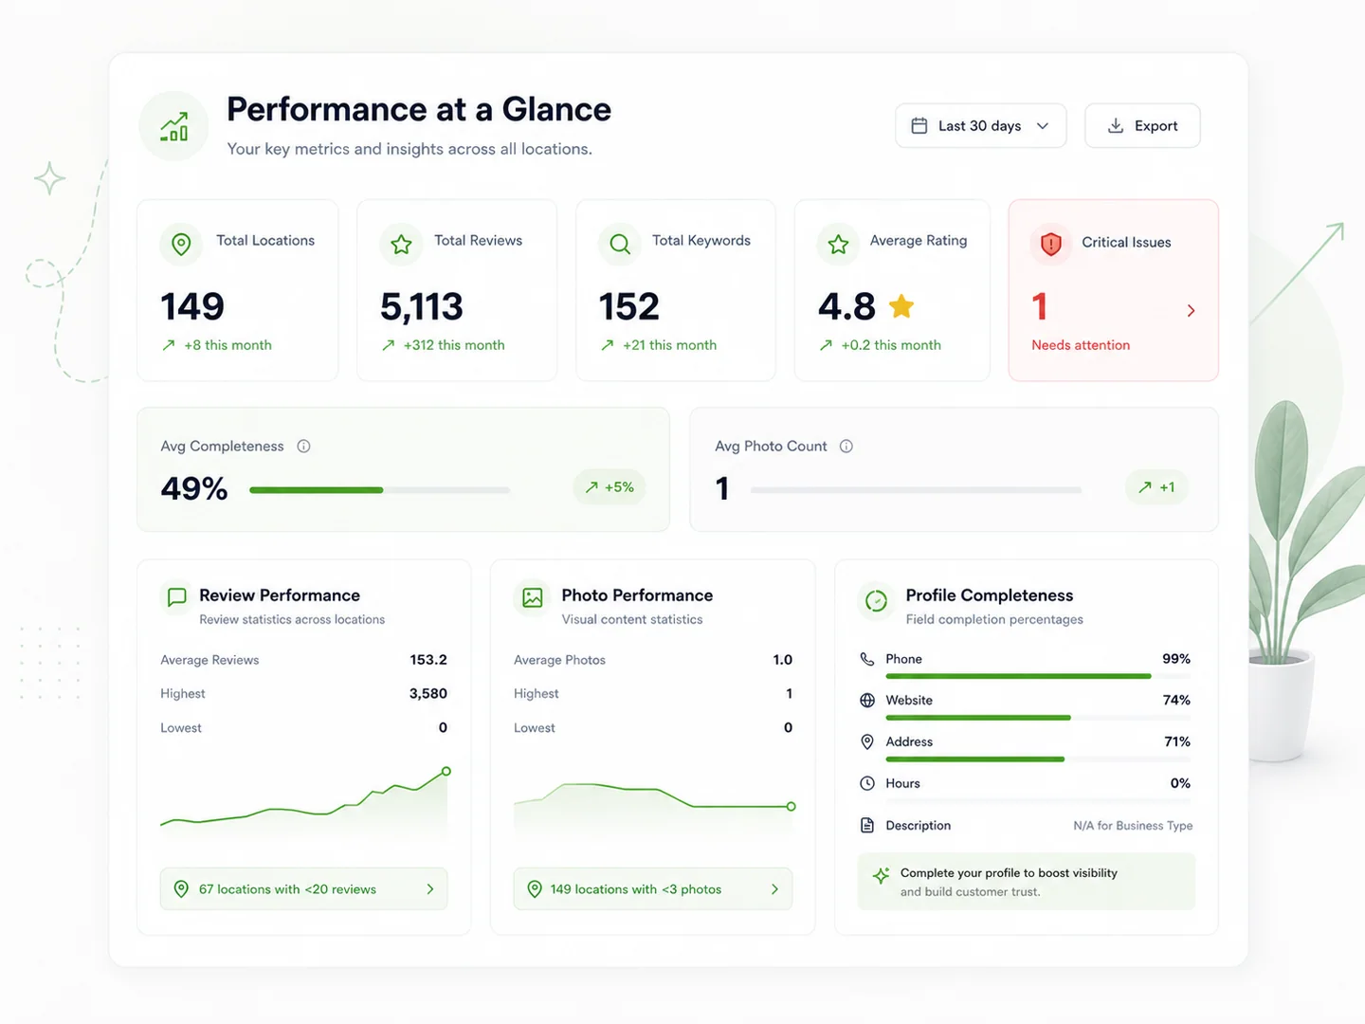Screen dimensions: 1365x1024
Task: Click the Photo Performance image icon
Action: click(533, 597)
